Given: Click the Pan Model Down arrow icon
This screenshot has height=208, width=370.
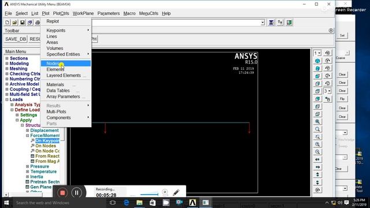Looking at the screenshot, I should pos(317,183).
